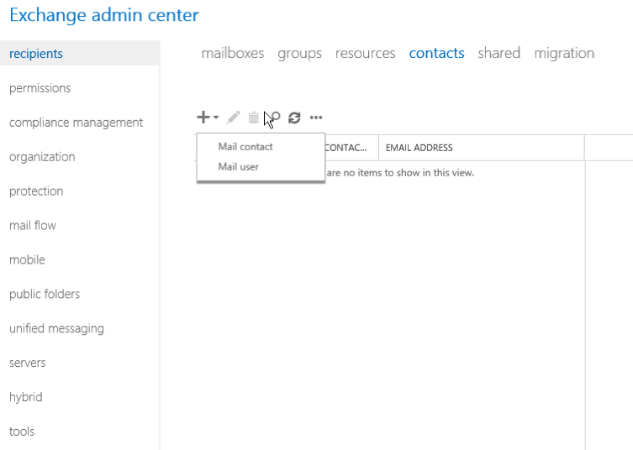Sort by the CONTAC... column header

(351, 148)
